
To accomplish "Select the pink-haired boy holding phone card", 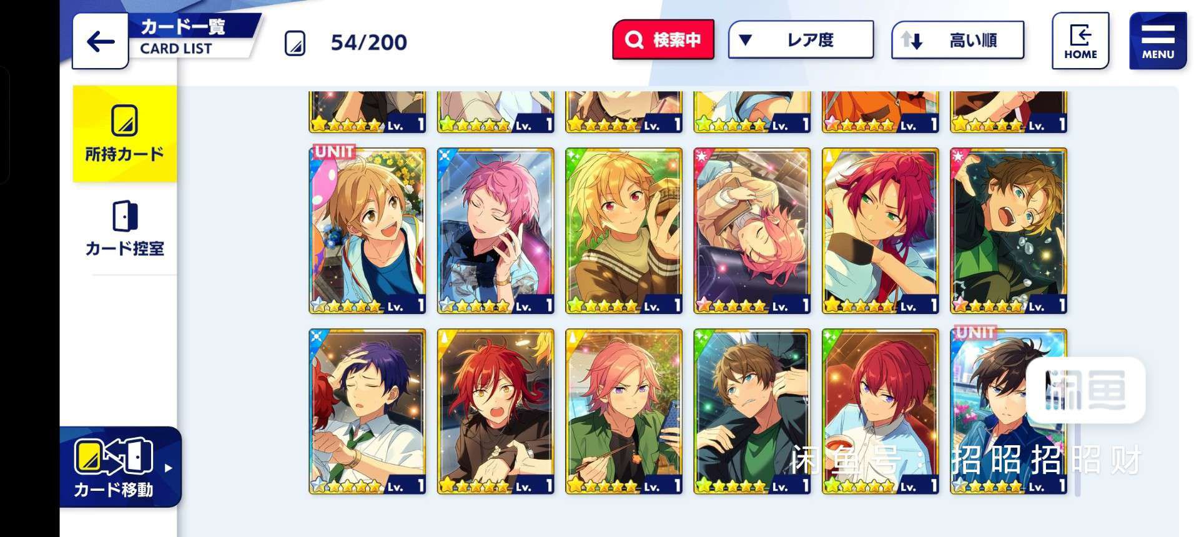I will [x=495, y=230].
